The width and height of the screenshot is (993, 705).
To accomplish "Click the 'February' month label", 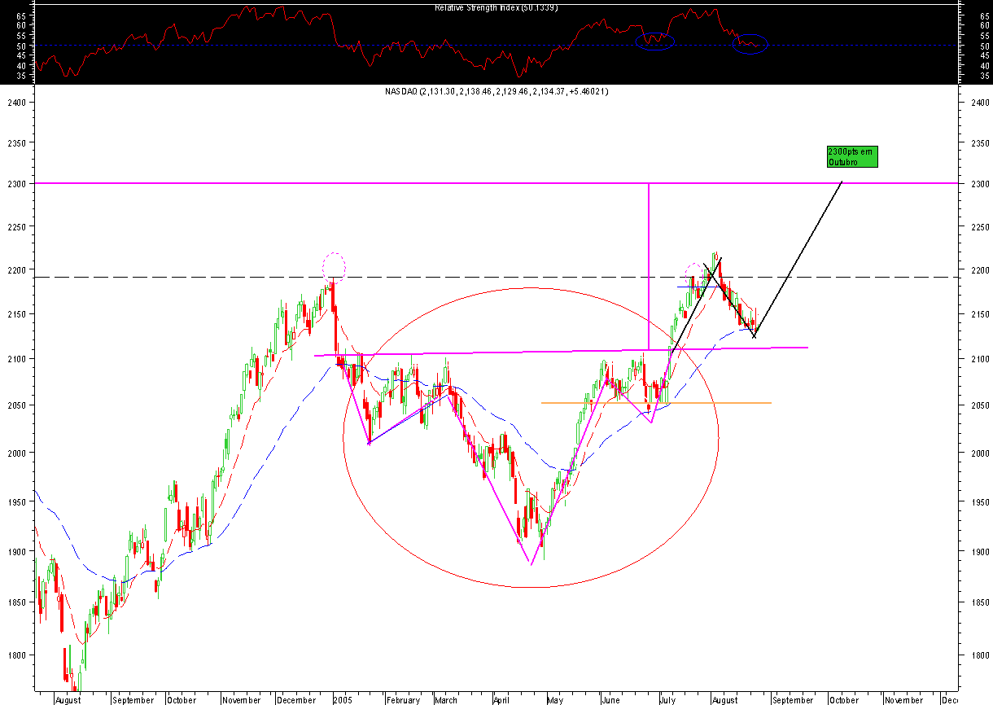I will coord(403,699).
